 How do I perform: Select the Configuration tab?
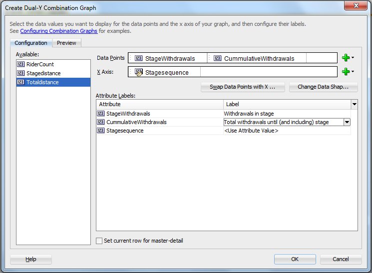31,43
